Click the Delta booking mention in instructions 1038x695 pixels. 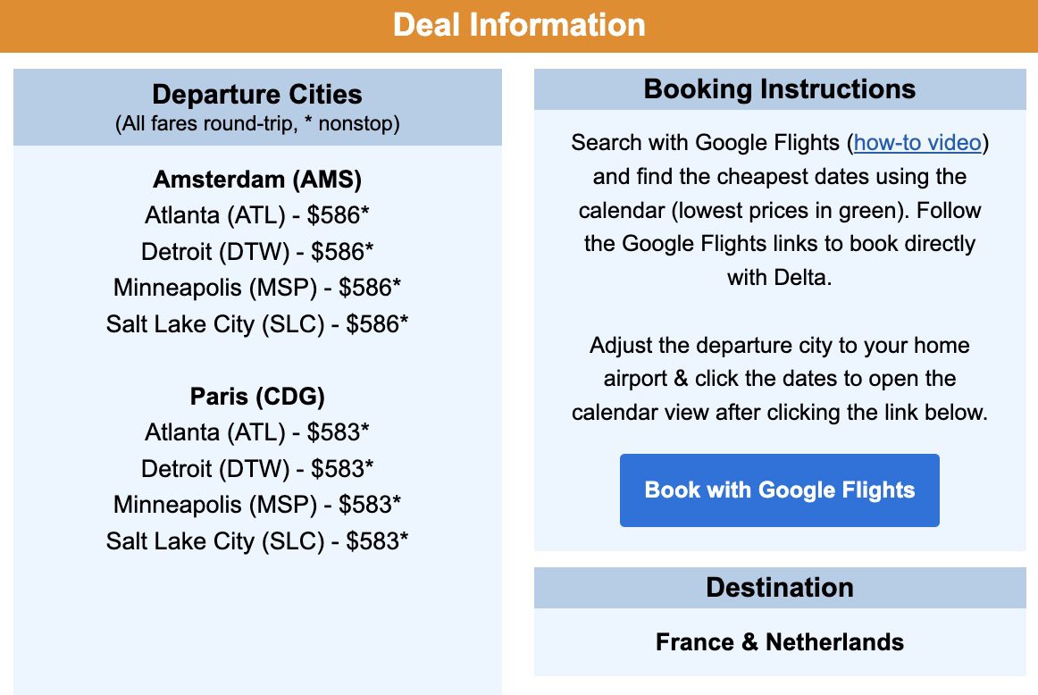802,277
